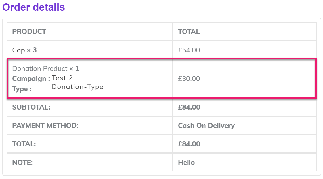Click the £54.00 Cap price
This screenshot has height=179, width=323.
pyautogui.click(x=189, y=50)
